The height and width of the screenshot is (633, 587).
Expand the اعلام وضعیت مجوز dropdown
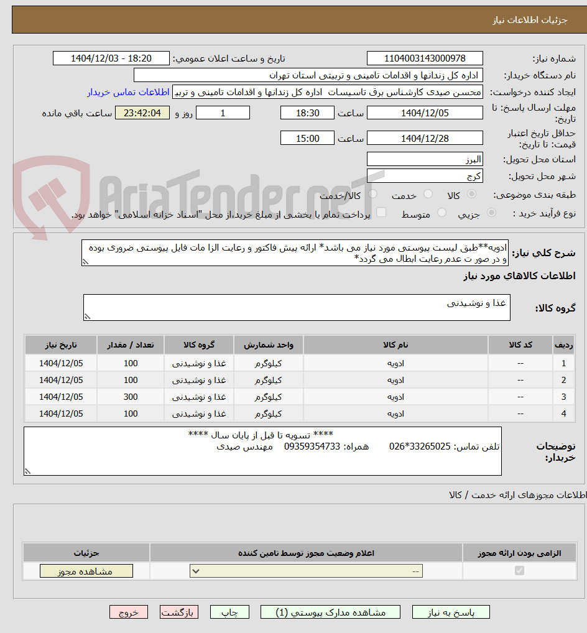306,571
